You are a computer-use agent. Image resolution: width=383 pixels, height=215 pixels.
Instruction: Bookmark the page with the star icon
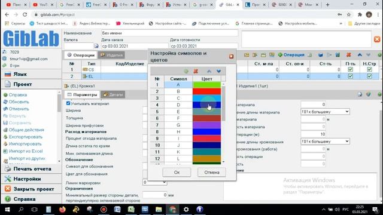(x=349, y=14)
